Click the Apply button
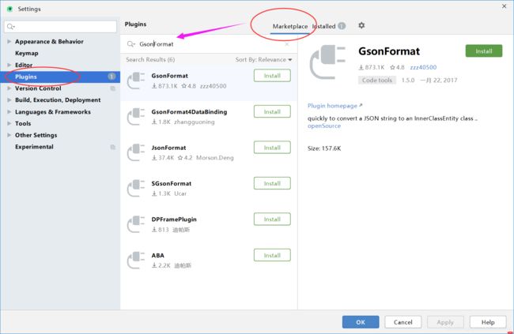 [x=445, y=322]
